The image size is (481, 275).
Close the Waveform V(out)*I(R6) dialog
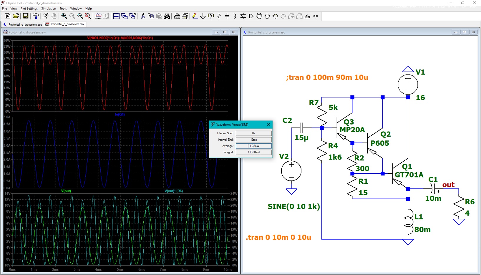(268, 125)
